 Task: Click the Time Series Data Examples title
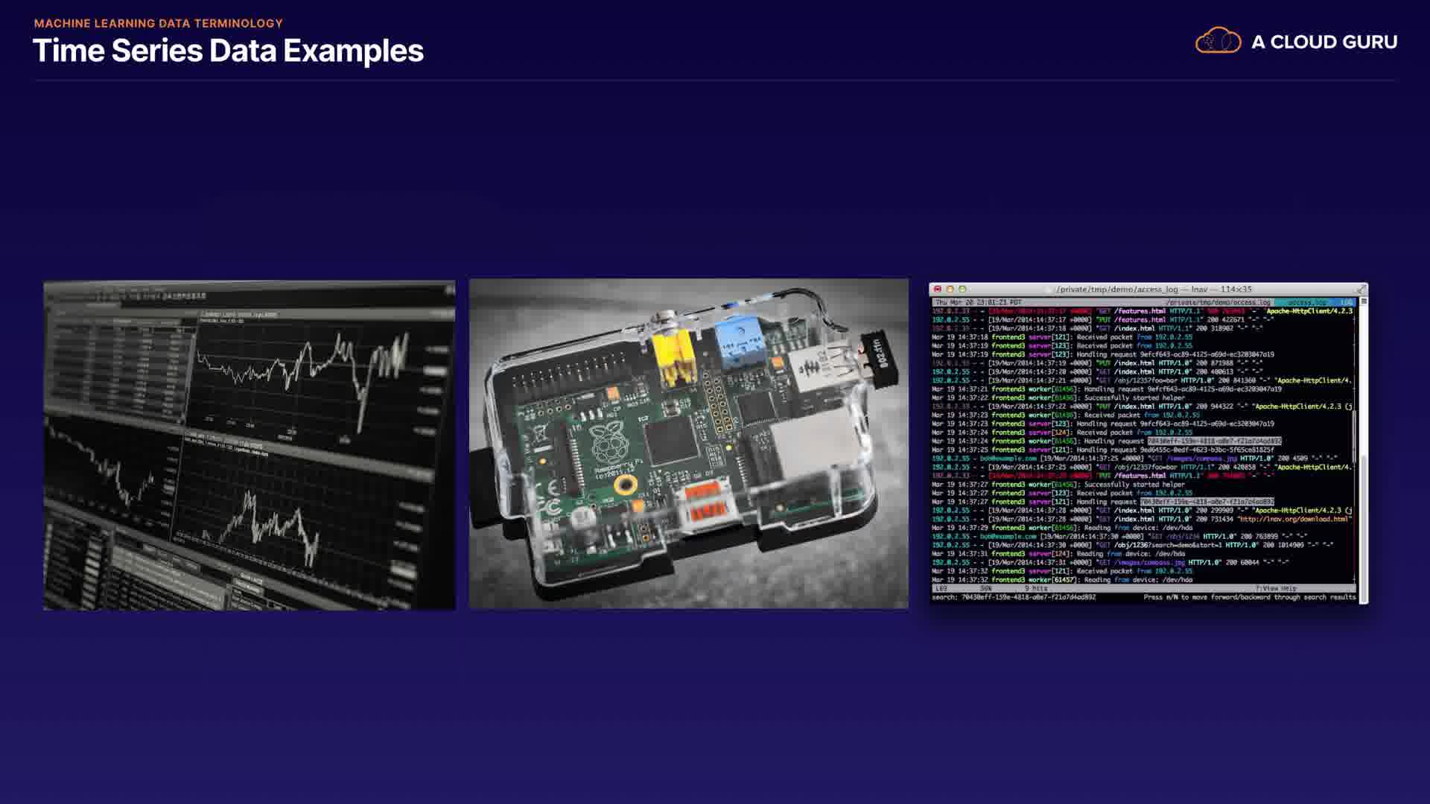(228, 51)
